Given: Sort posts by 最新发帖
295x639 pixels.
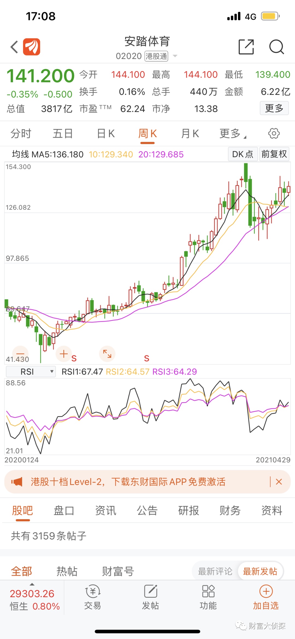Looking at the screenshot, I should pyautogui.click(x=260, y=571).
